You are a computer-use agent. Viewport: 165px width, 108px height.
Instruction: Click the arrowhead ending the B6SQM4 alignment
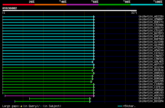tap(90, 102)
